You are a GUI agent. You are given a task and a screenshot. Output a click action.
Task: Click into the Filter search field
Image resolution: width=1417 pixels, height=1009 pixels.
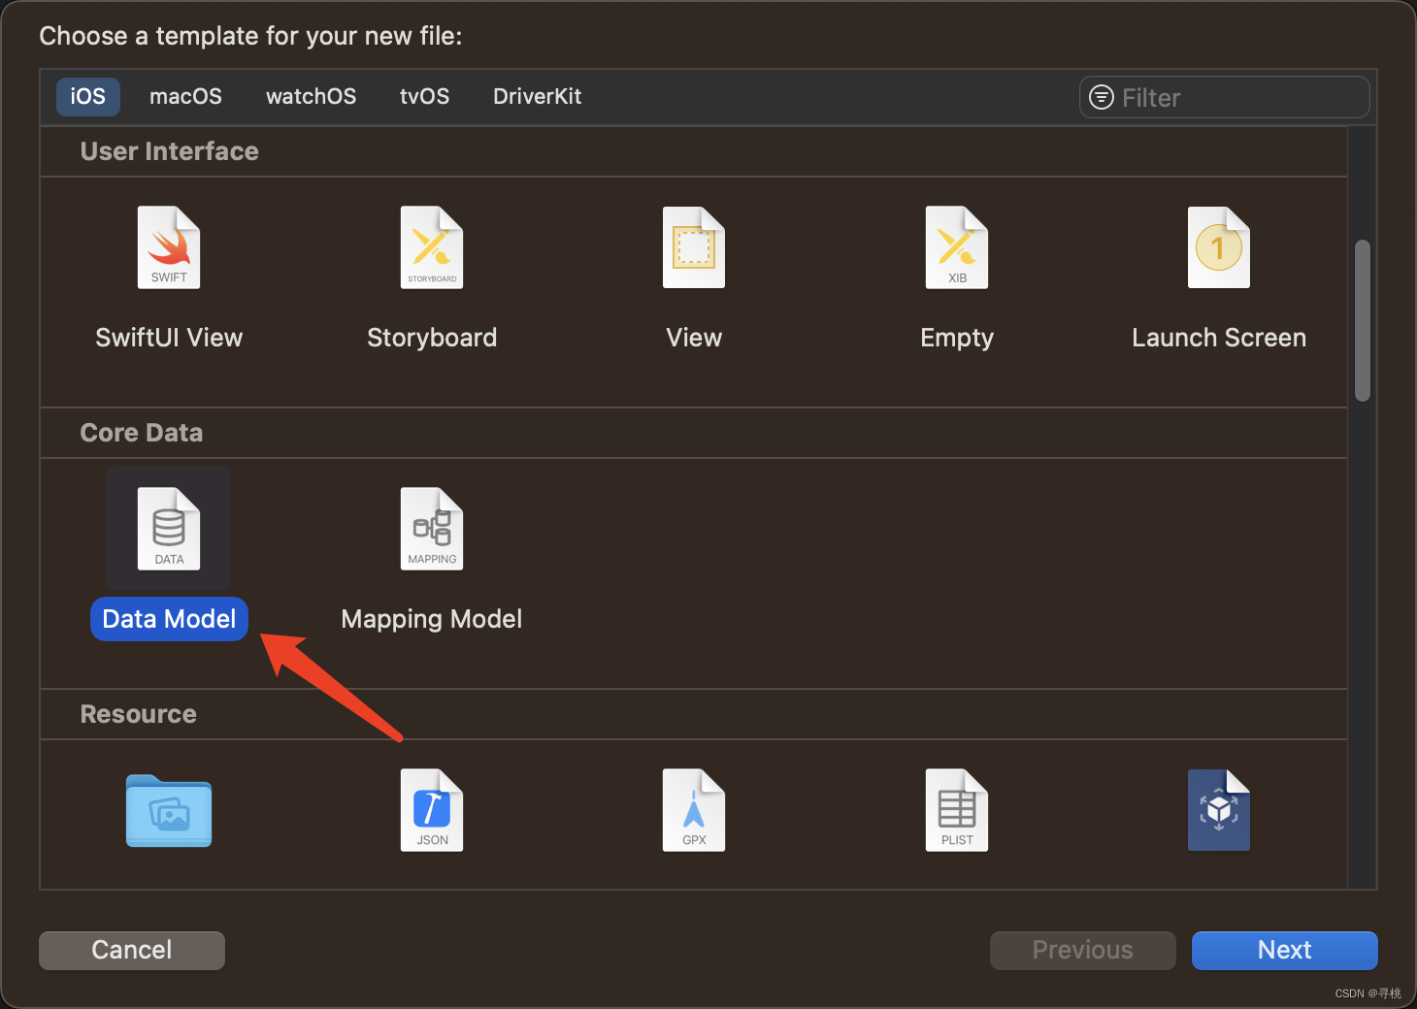click(1223, 97)
